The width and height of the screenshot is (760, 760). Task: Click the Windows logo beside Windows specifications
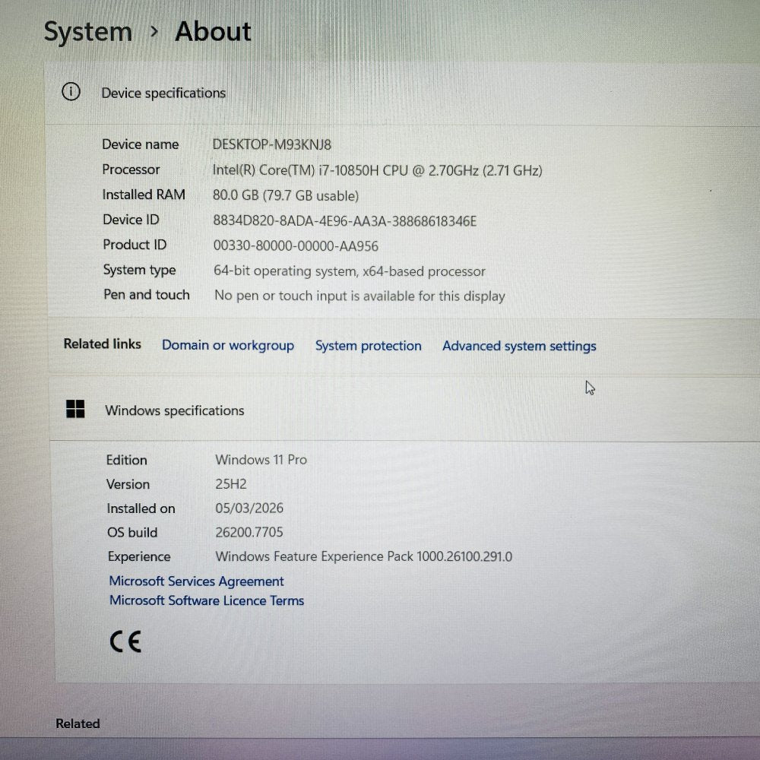tap(75, 409)
